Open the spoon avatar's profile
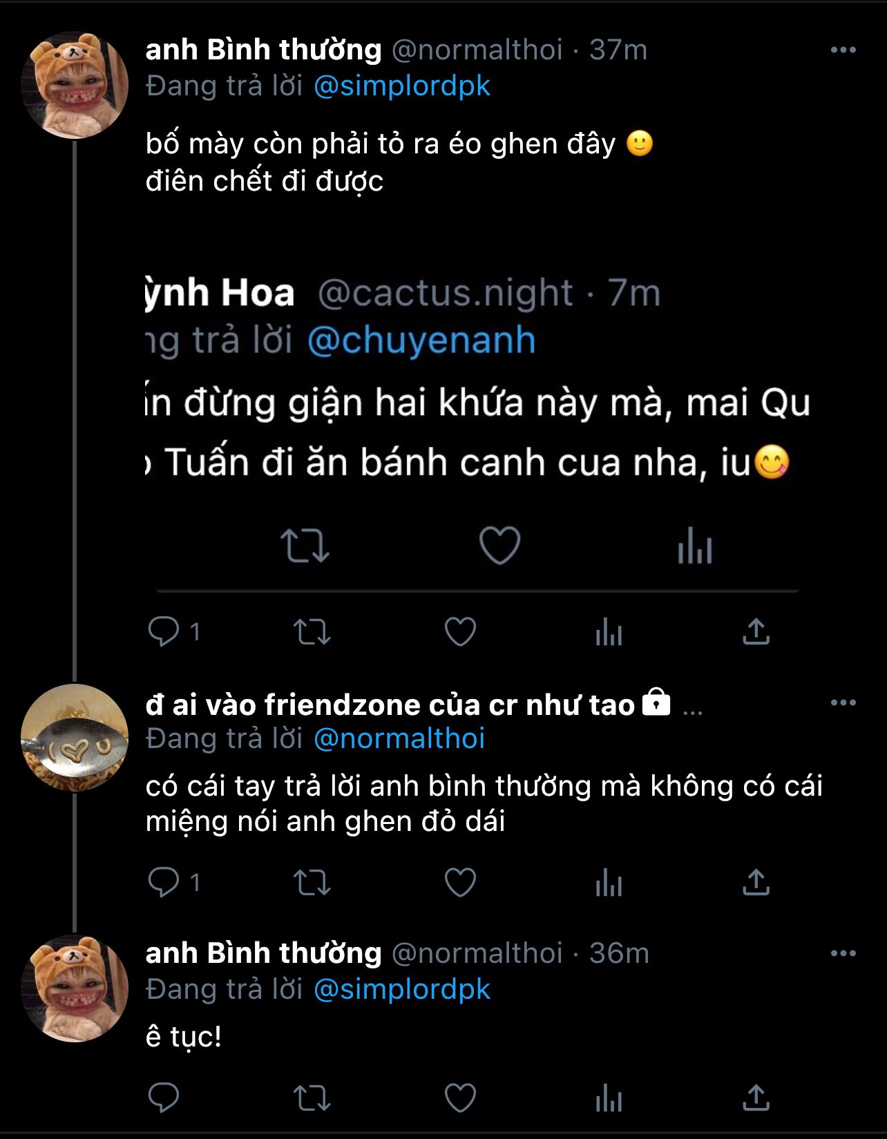 pyautogui.click(x=75, y=737)
